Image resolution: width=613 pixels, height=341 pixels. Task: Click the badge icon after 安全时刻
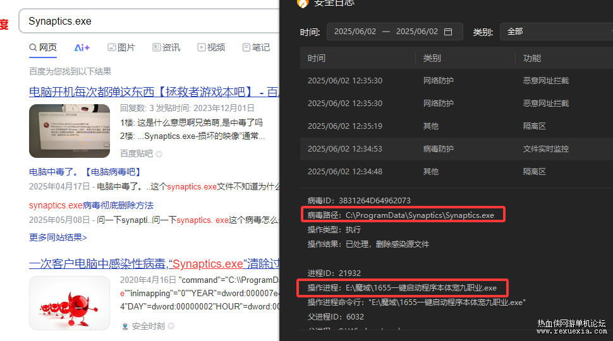click(x=171, y=326)
